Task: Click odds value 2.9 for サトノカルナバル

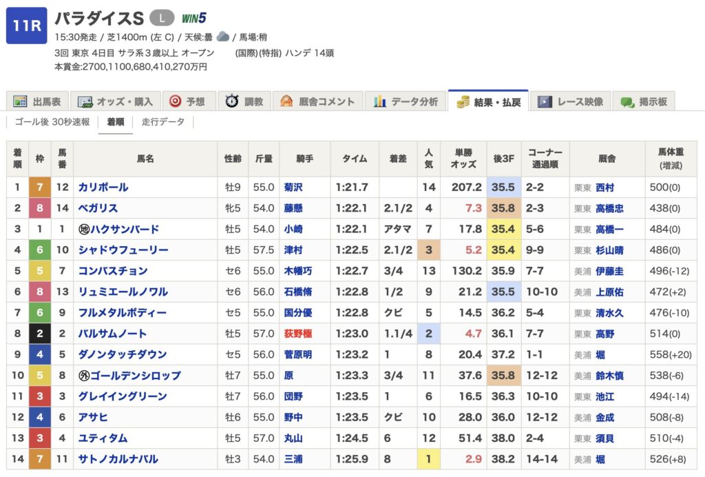Action: tap(474, 460)
